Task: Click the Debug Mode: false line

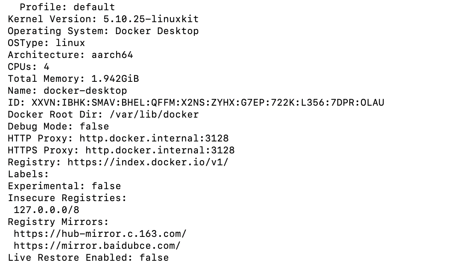Action: (58, 127)
